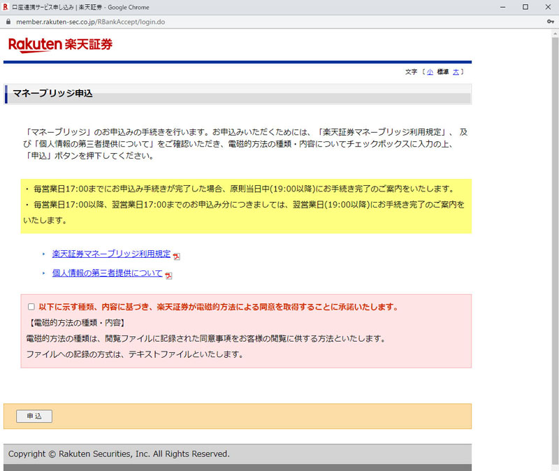Click the scrollbar down arrow

pos(554,466)
